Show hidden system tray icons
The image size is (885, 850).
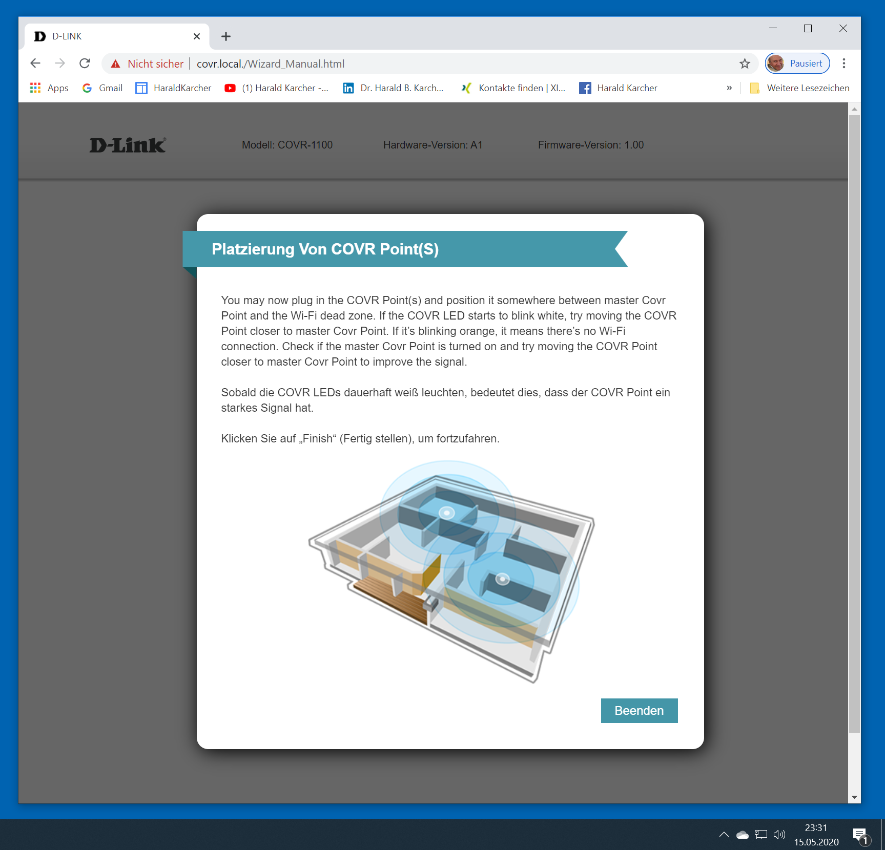[724, 835]
